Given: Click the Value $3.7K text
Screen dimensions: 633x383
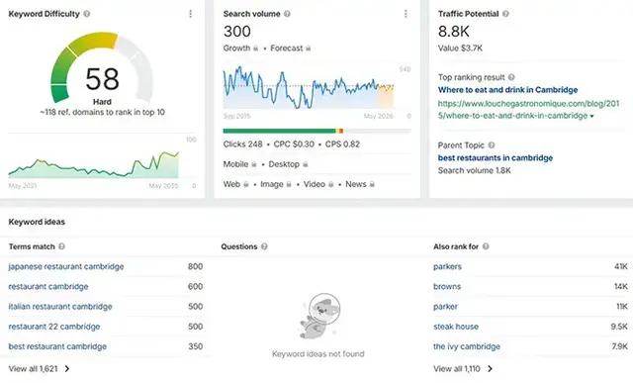Looking at the screenshot, I should 460,48.
